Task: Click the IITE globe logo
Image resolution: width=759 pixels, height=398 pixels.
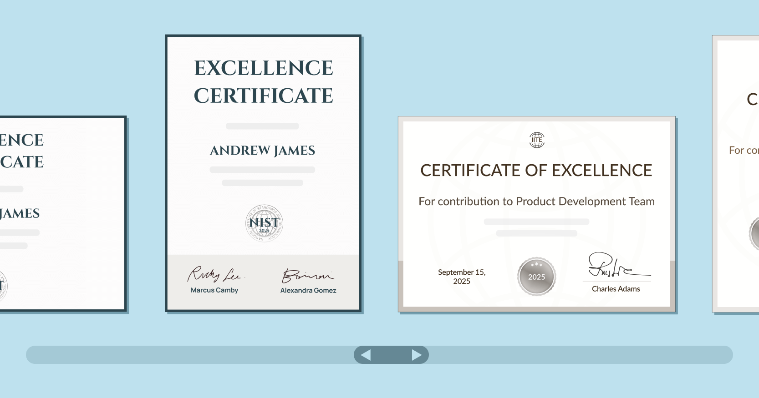Action: tap(537, 140)
